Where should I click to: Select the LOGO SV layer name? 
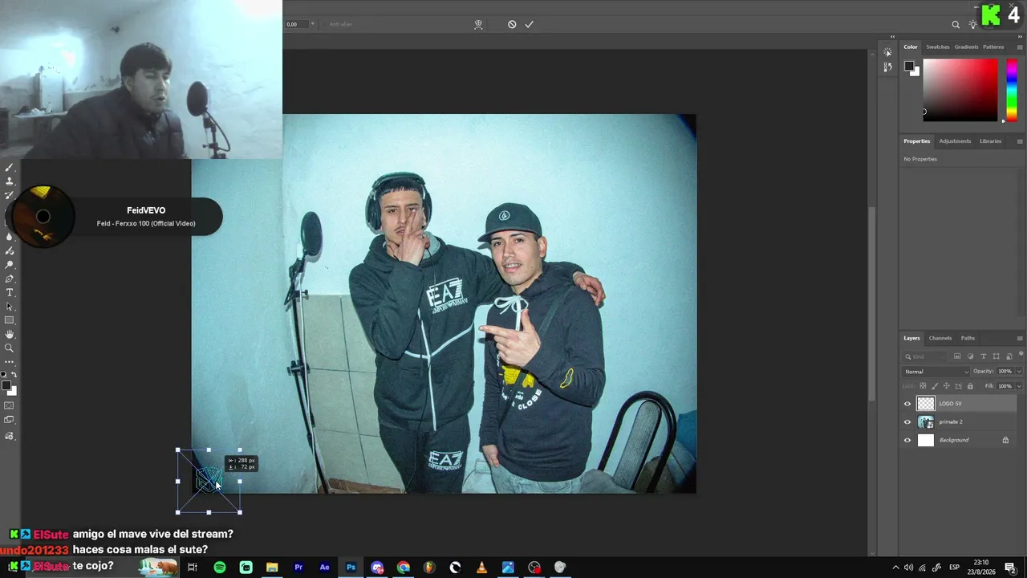[x=950, y=404]
